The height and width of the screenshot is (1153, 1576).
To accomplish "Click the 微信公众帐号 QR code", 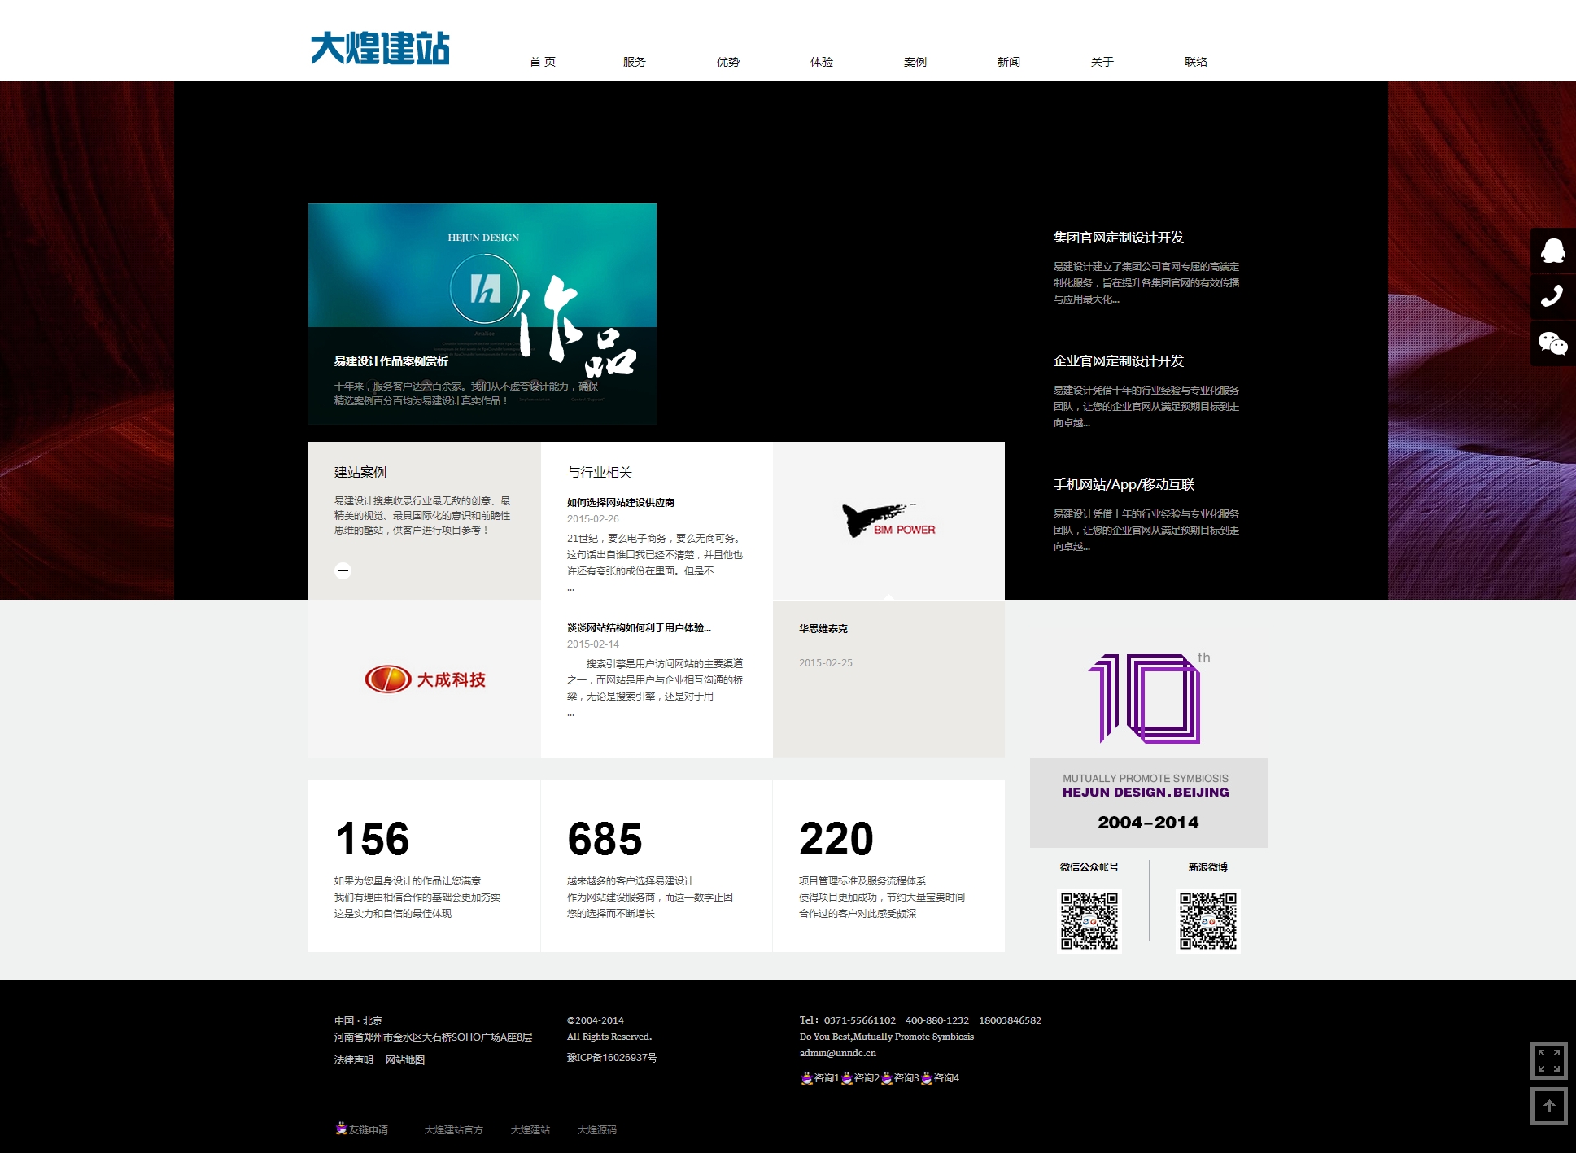I will point(1089,920).
